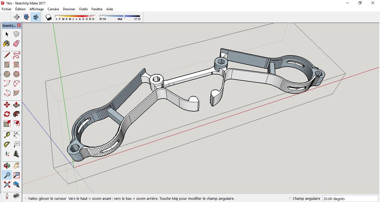Toggle the section planes display button
The image size is (380, 202).
tap(26, 17)
